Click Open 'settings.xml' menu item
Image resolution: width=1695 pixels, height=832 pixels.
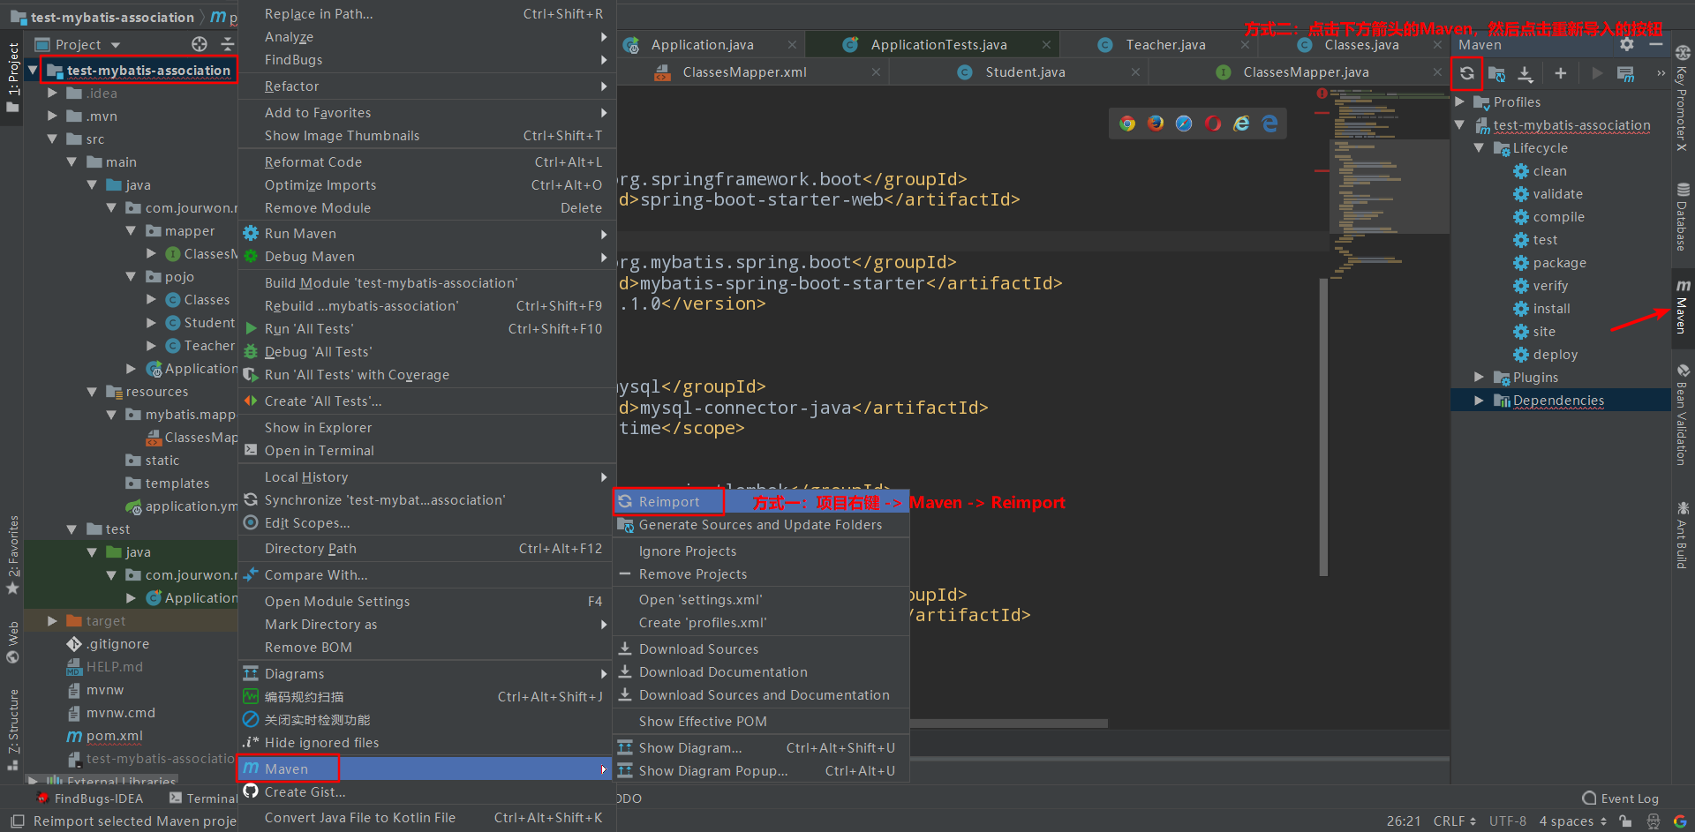click(x=761, y=600)
